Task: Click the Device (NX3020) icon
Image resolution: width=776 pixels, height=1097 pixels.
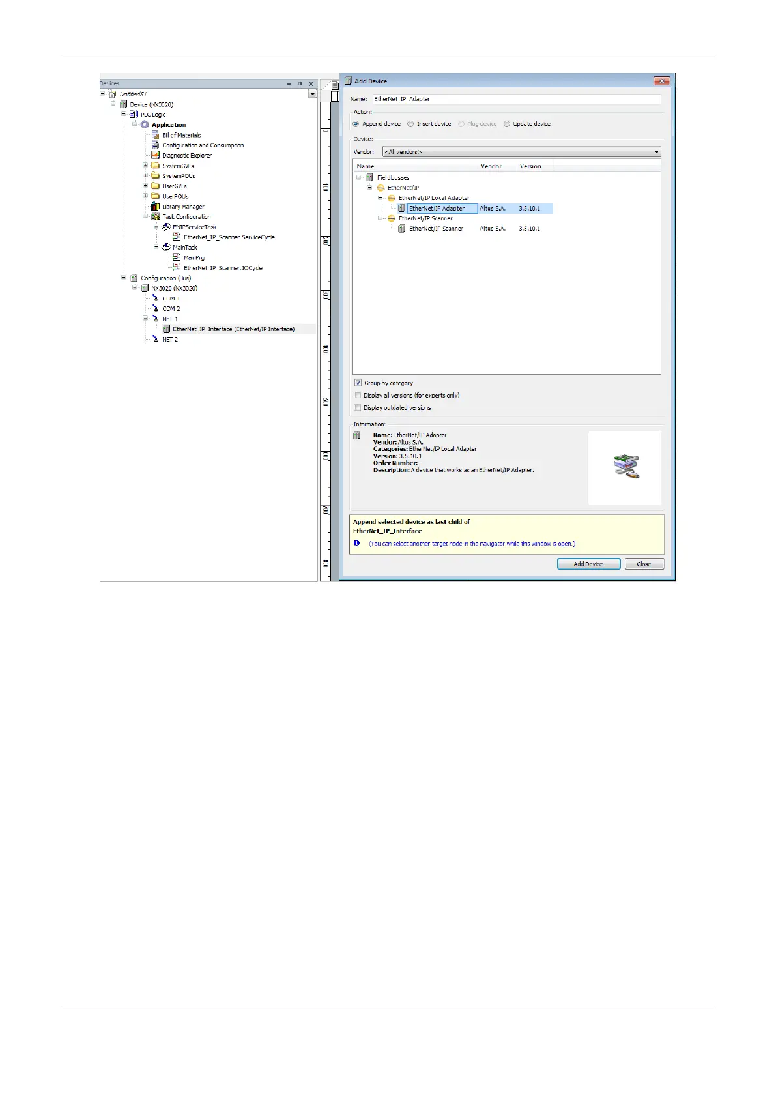Action: 123,104
